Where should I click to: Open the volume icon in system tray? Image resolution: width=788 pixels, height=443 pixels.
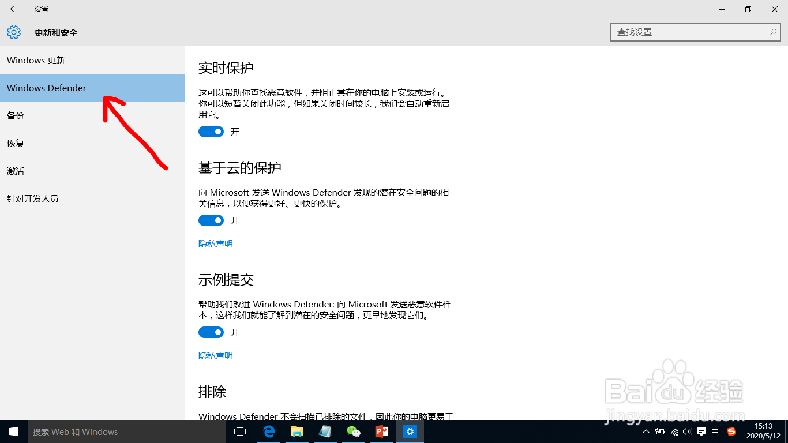(x=687, y=431)
